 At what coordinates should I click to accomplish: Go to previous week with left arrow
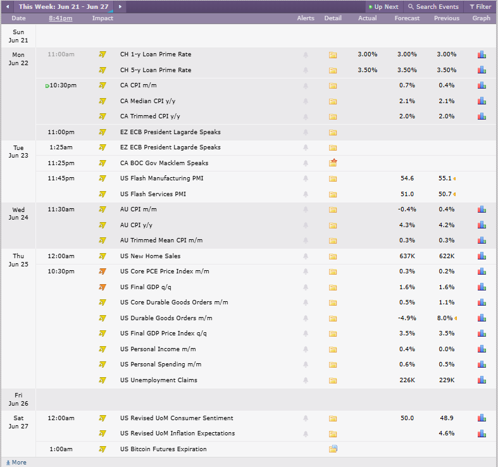(8, 6)
